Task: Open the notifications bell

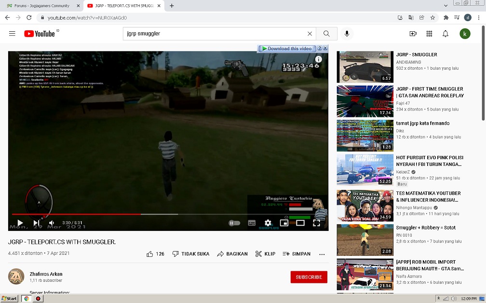Action: 445,34
